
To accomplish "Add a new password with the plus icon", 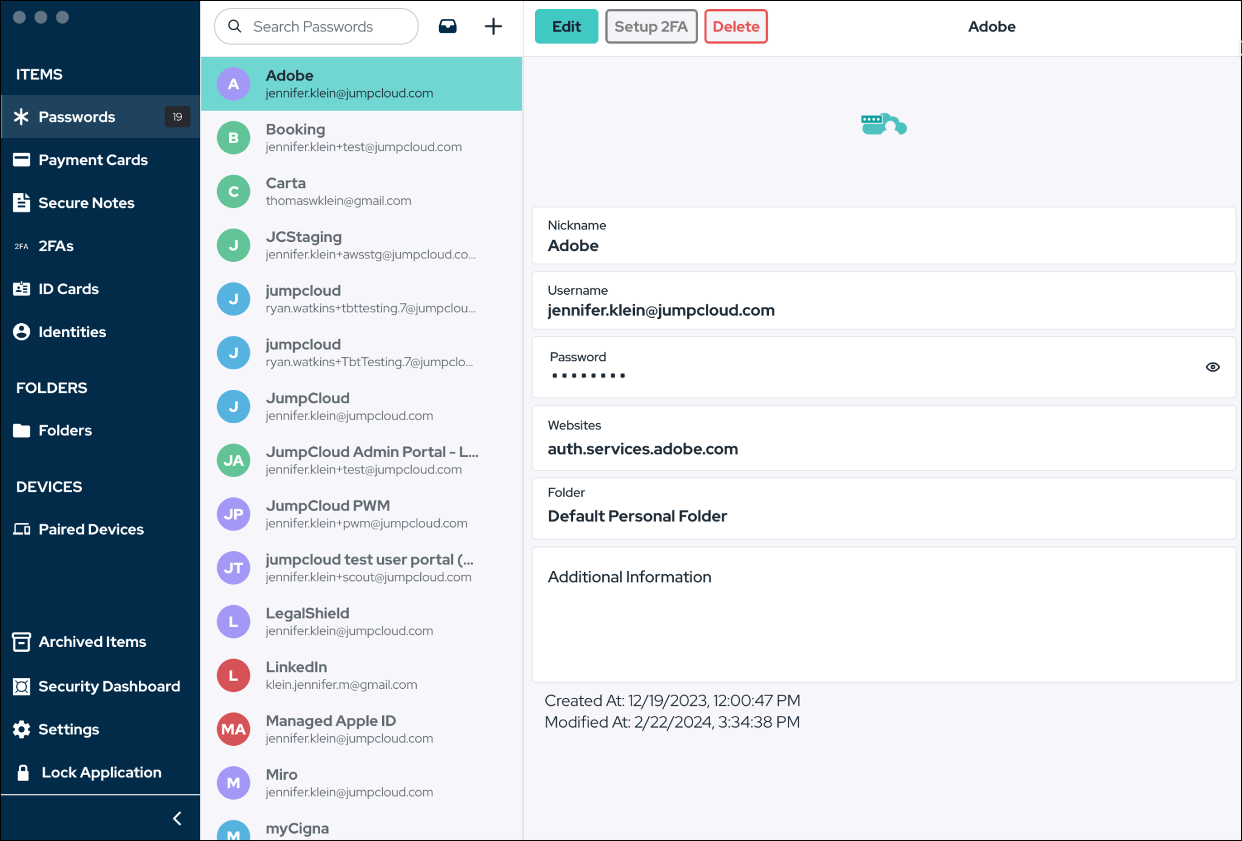I will pos(493,26).
